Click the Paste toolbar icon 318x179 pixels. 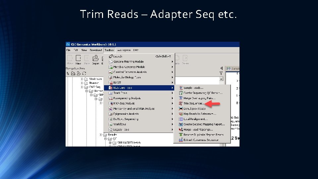tap(177, 58)
